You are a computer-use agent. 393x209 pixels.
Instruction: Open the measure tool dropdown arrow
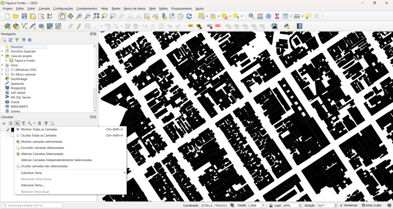(x=302, y=16)
